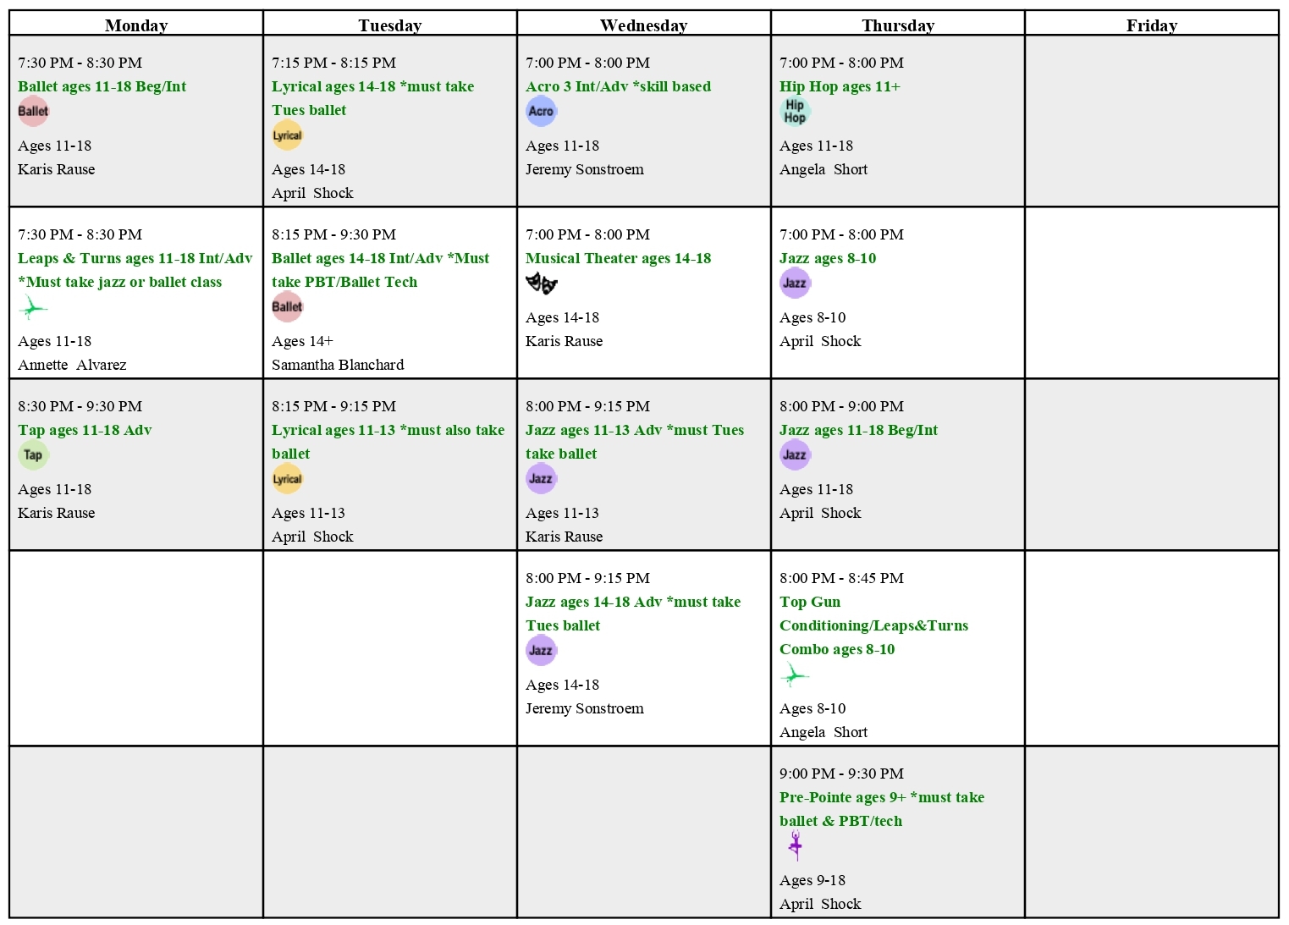
Task: Click the green leaping dancer icon on Monday
Action: pos(33,308)
